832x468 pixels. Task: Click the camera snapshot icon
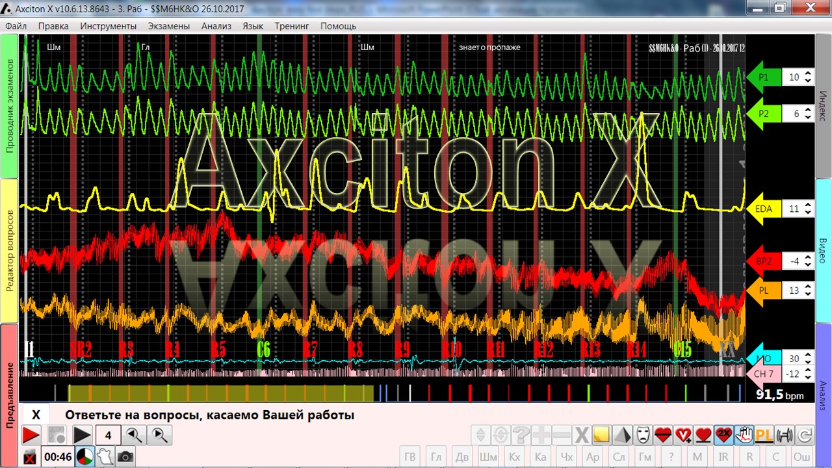coord(125,457)
